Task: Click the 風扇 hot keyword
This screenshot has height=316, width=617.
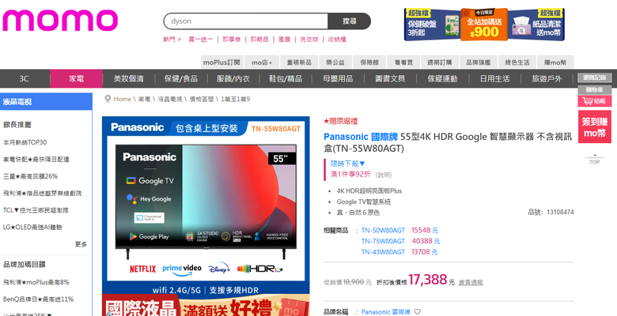Action: click(284, 39)
